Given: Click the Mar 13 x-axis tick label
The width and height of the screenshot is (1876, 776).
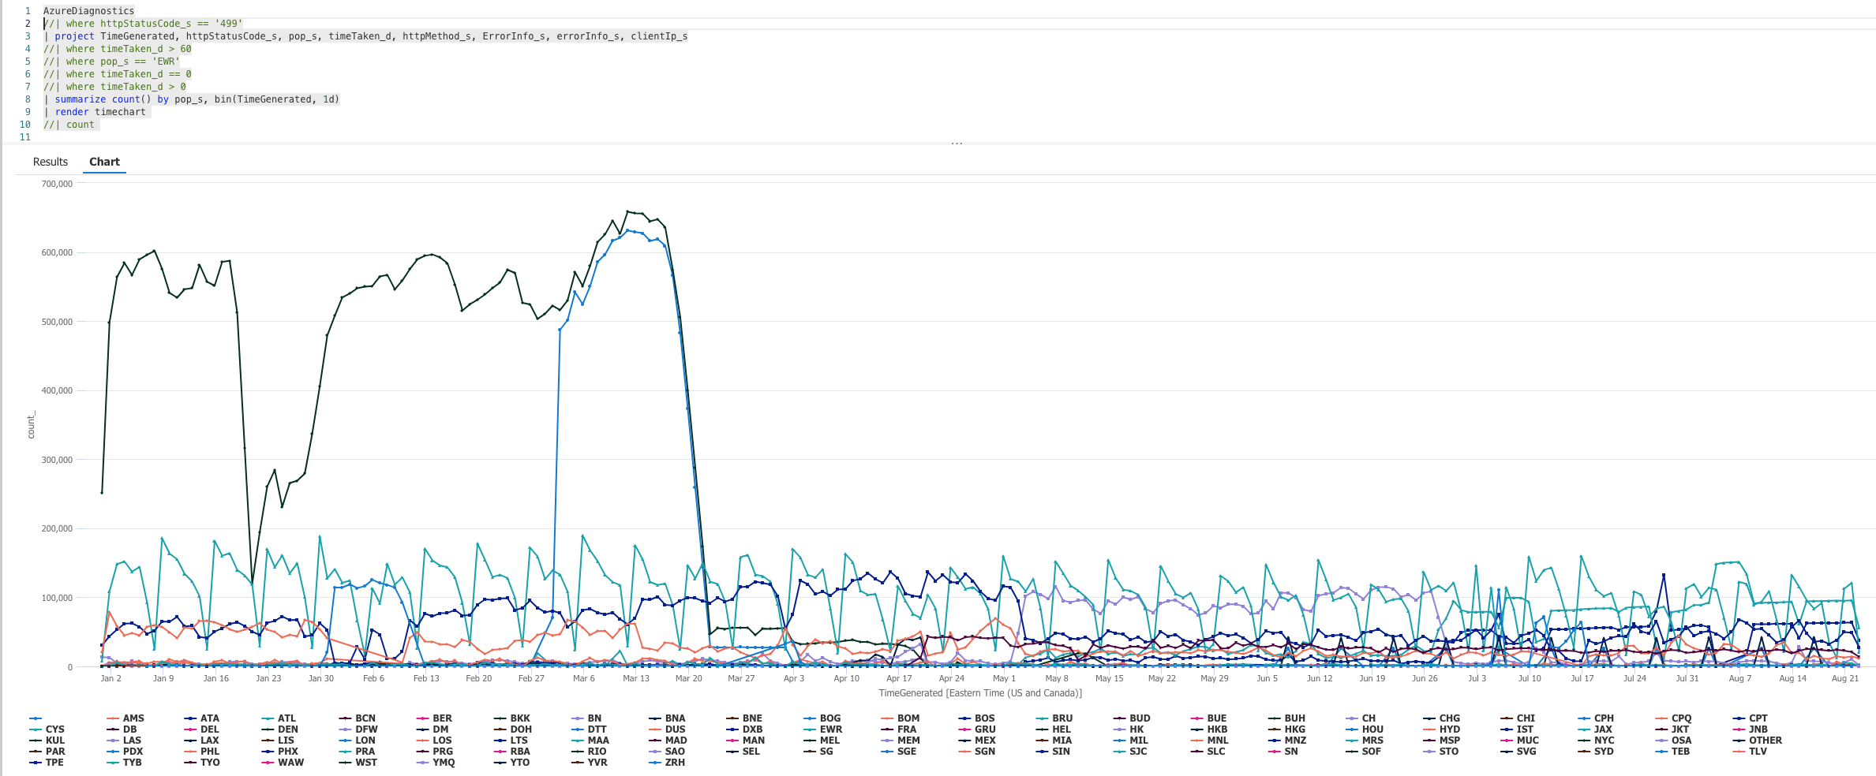Looking at the screenshot, I should coord(636,678).
